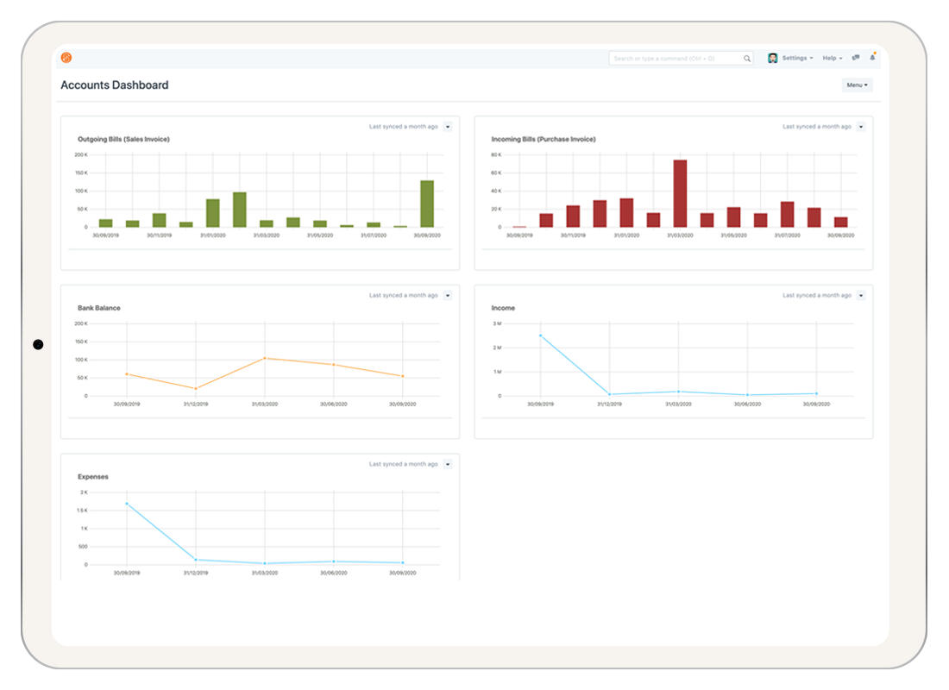Open Bank Balance chart options dropdown
The image size is (949, 690).
448,296
